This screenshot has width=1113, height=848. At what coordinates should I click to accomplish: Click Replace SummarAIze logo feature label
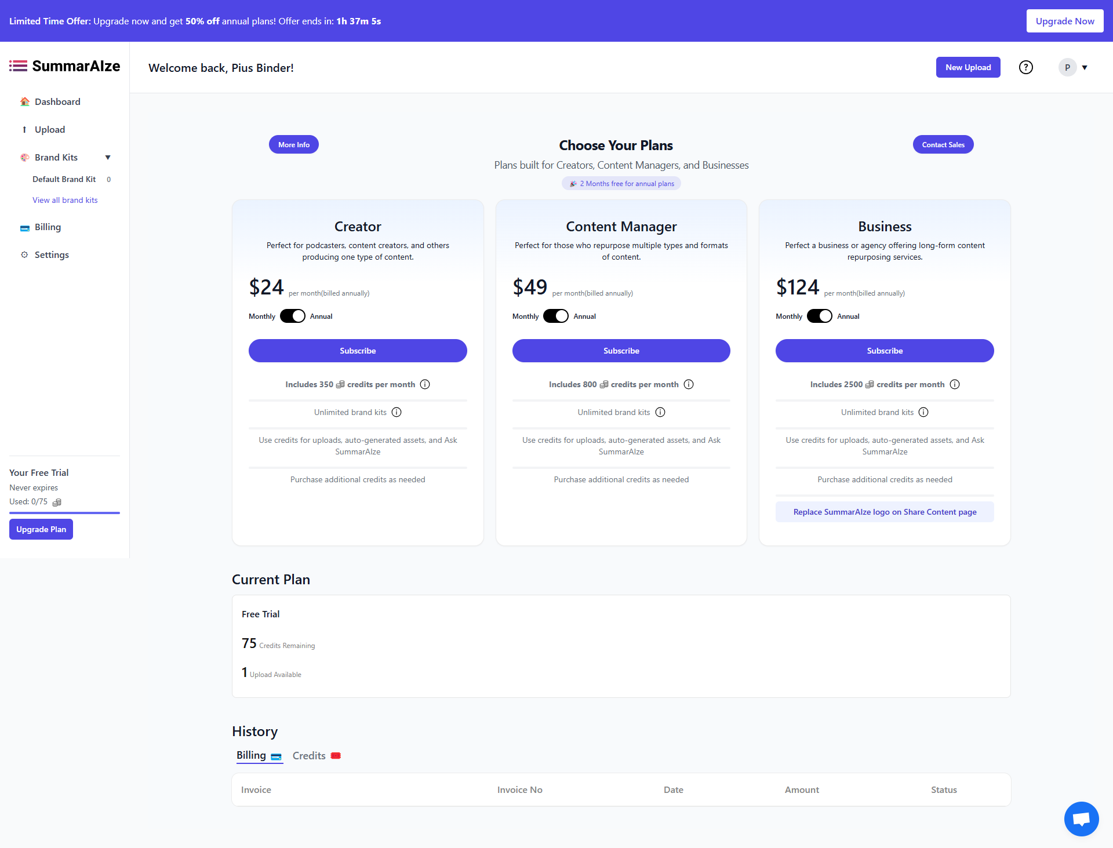point(885,512)
